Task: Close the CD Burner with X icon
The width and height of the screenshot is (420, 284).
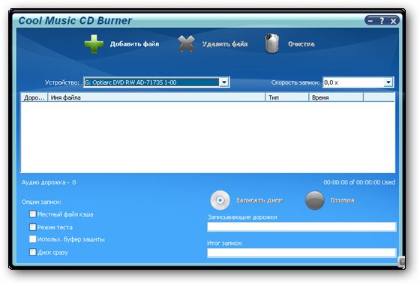Action: [x=393, y=21]
